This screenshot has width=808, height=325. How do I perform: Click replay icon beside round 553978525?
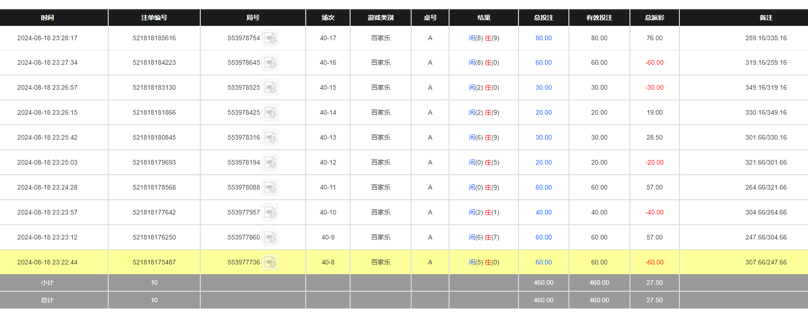pyautogui.click(x=270, y=88)
